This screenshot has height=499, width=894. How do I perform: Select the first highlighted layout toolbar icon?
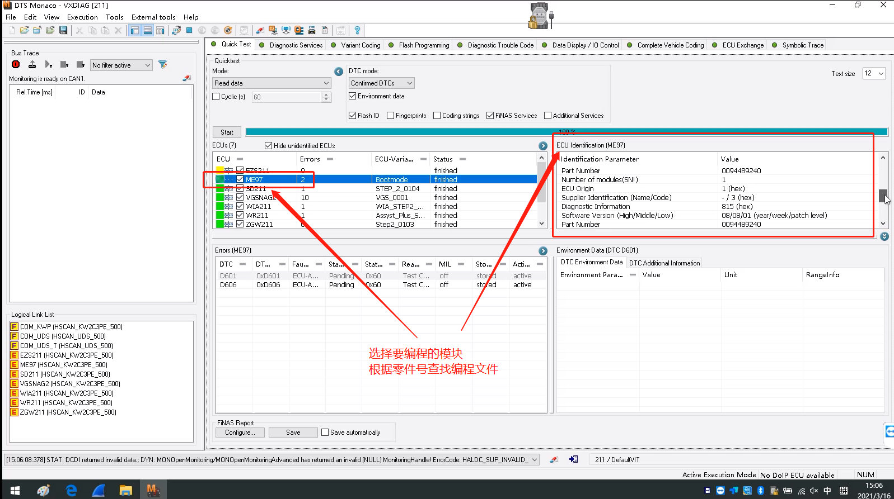[135, 30]
